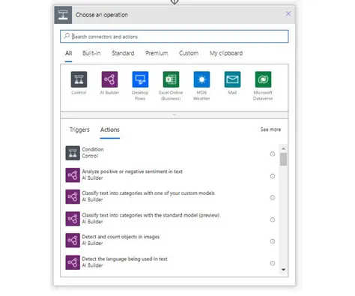Select 'Detect and count objects in images'
355x296 pixels.
point(121,237)
